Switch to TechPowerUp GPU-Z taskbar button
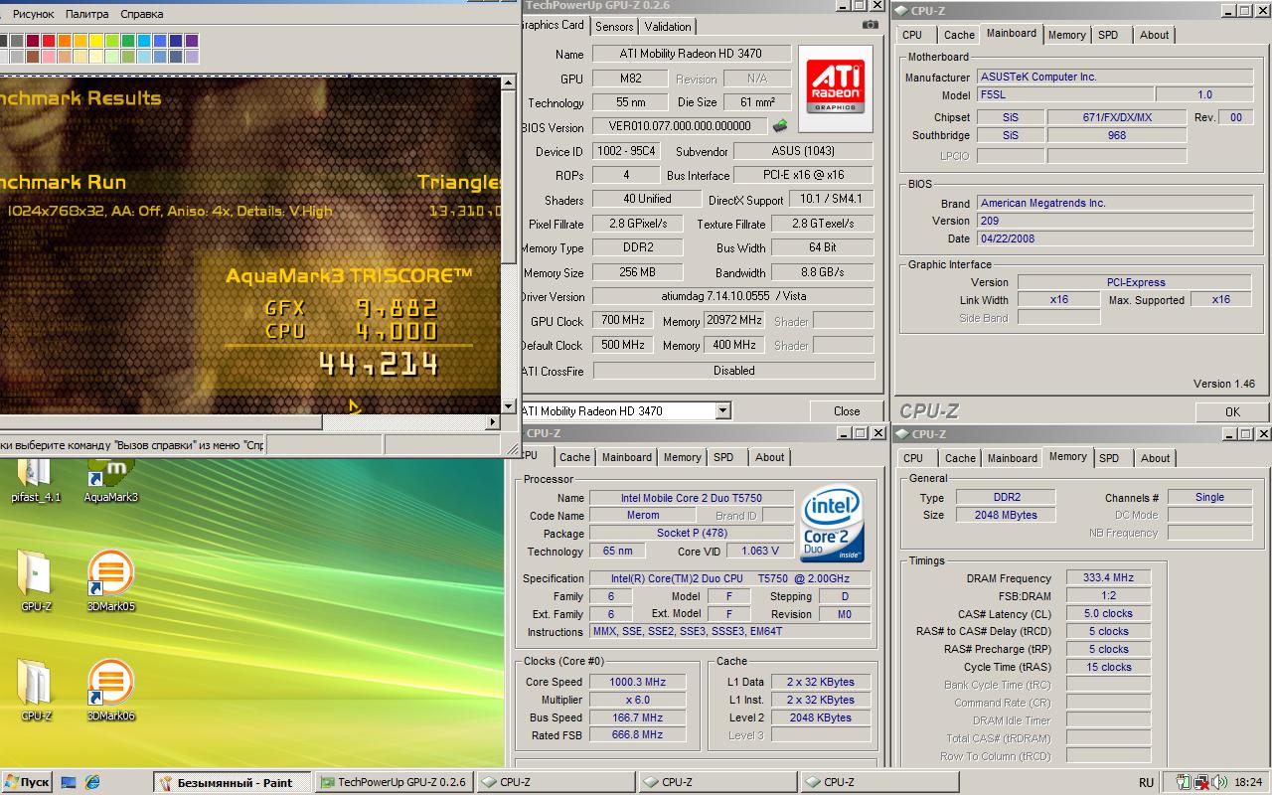Image resolution: width=1272 pixels, height=795 pixels. pyautogui.click(x=394, y=782)
